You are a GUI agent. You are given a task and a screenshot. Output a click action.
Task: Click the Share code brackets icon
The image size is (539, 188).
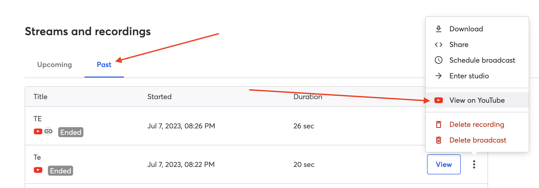tap(439, 45)
